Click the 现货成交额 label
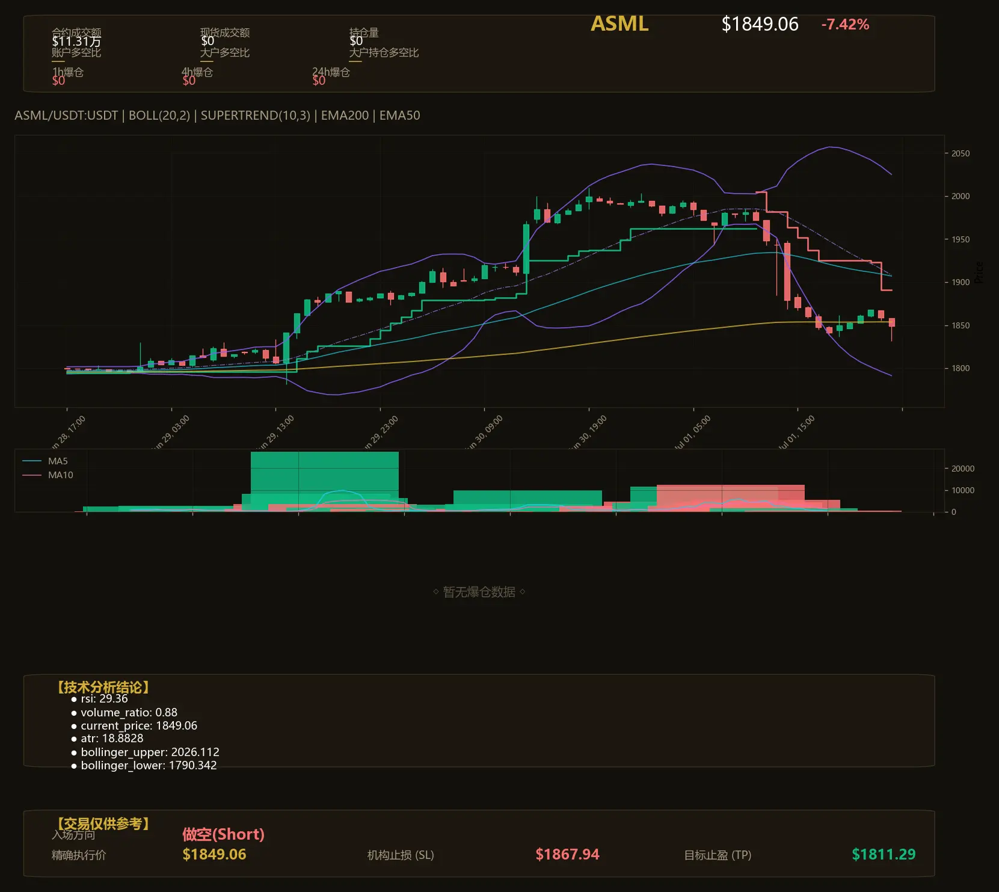This screenshot has width=999, height=892. tap(225, 32)
